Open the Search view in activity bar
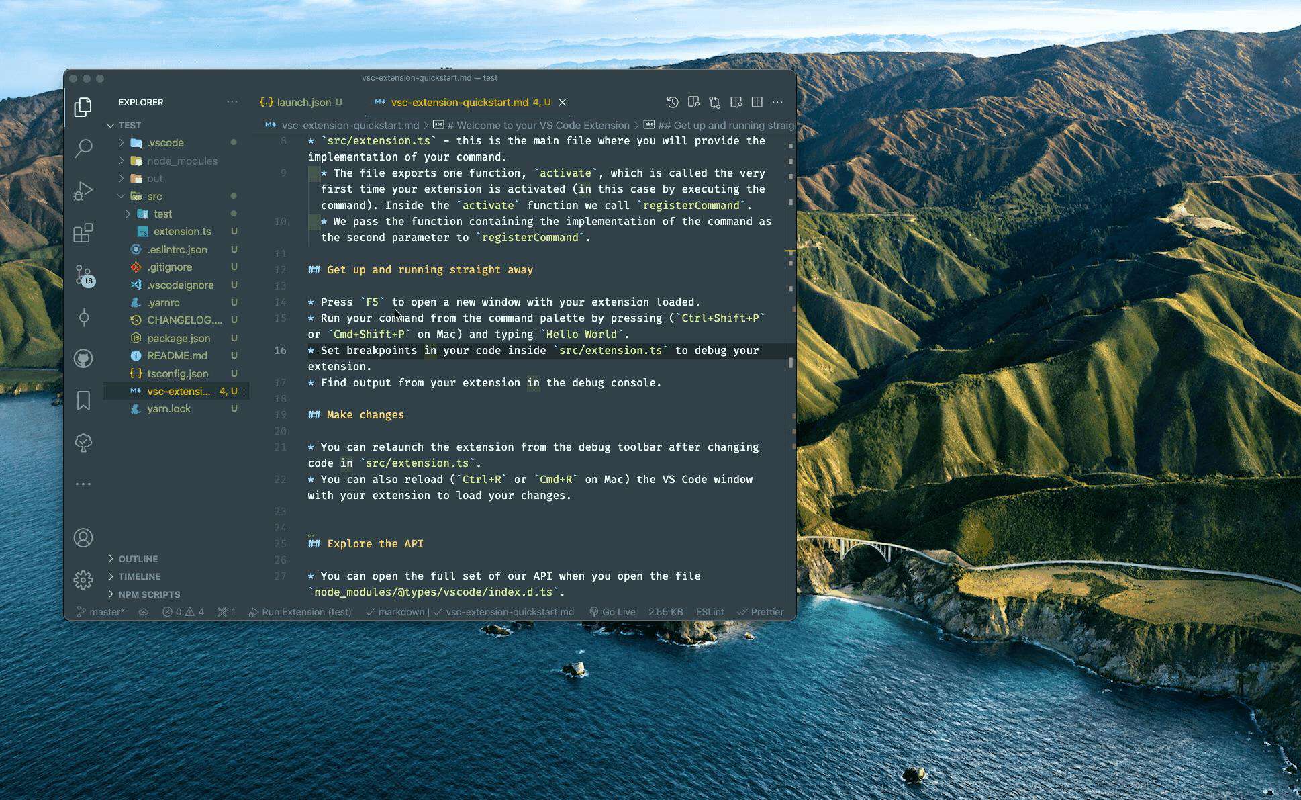 pos(83,148)
